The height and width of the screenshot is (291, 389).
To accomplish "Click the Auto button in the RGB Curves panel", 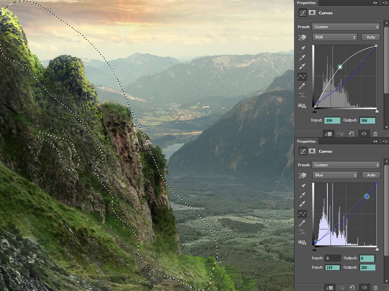I will (371, 37).
